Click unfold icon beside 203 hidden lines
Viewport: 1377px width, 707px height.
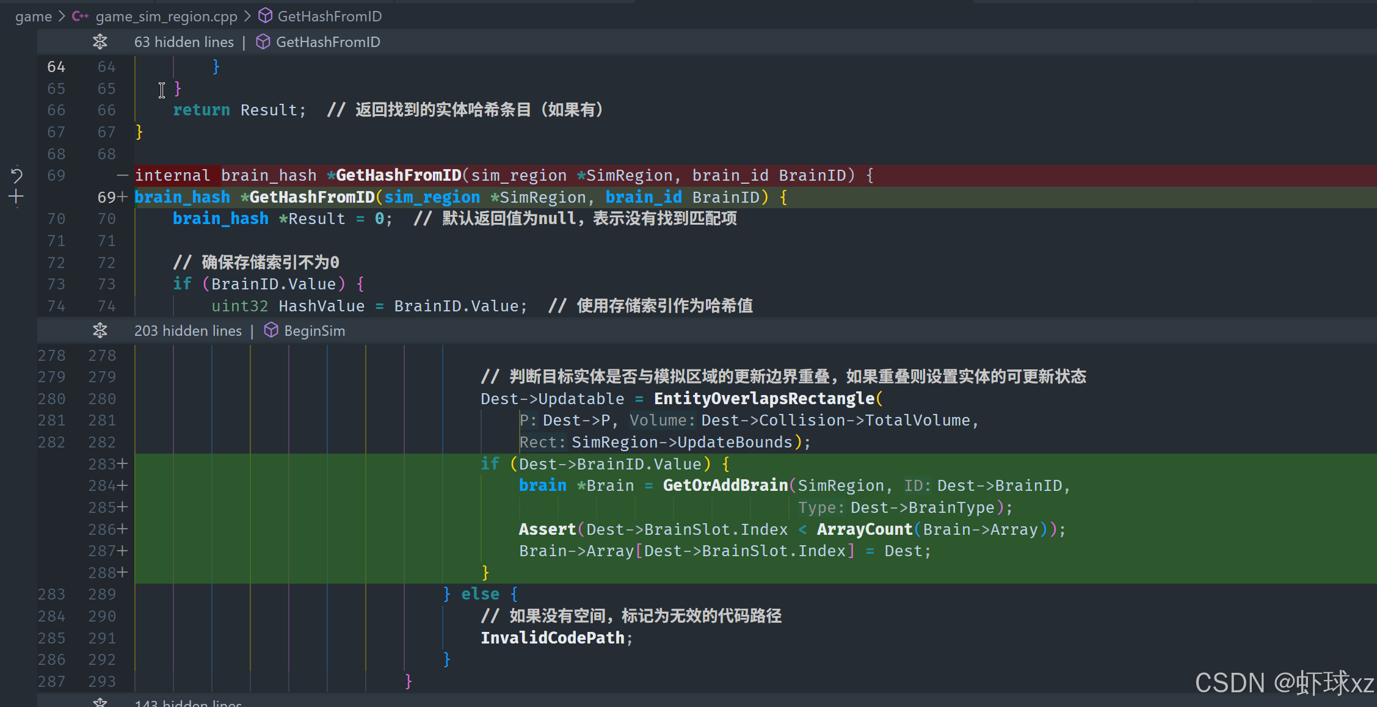click(100, 331)
